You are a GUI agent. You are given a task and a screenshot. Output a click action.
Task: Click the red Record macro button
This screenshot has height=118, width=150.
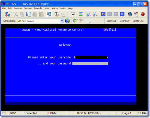[x=103, y=14]
